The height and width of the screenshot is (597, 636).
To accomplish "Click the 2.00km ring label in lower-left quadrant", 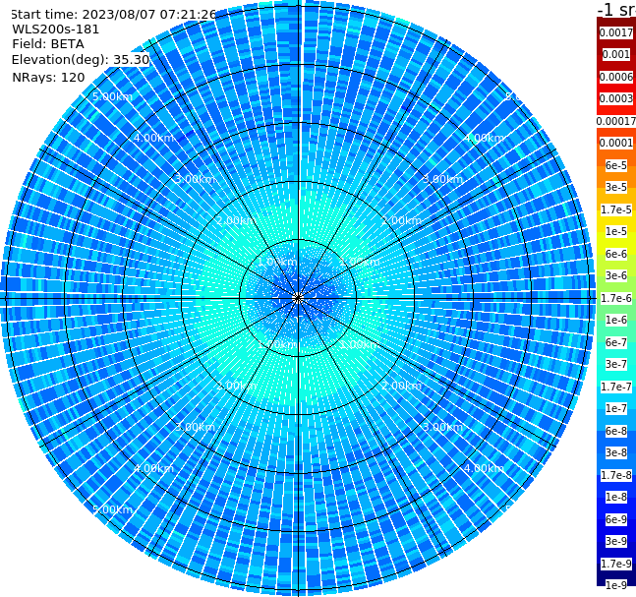I will click(x=237, y=386).
